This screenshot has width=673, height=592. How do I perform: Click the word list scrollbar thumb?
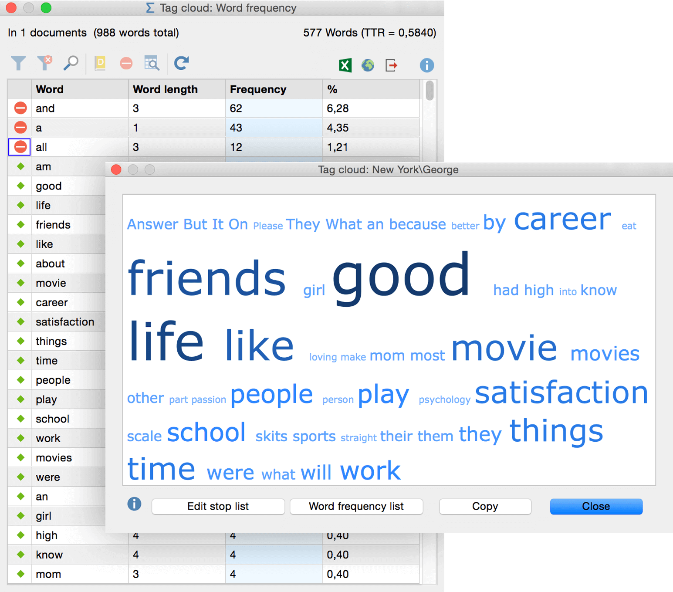(x=430, y=91)
